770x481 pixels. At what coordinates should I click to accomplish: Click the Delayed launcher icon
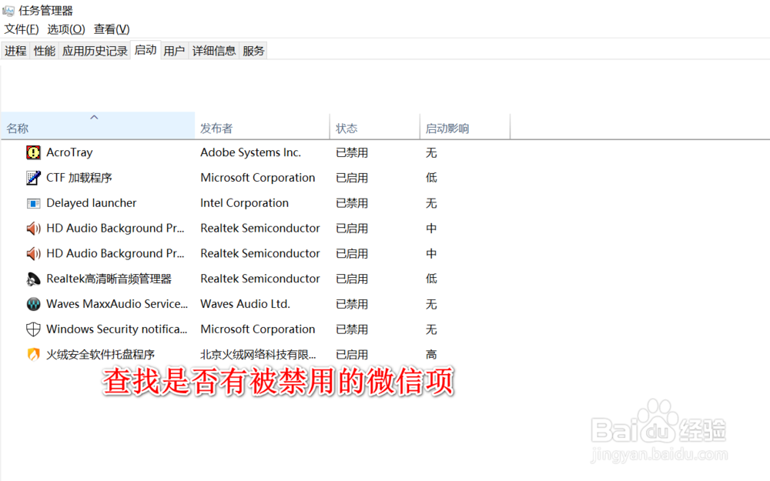pos(33,203)
